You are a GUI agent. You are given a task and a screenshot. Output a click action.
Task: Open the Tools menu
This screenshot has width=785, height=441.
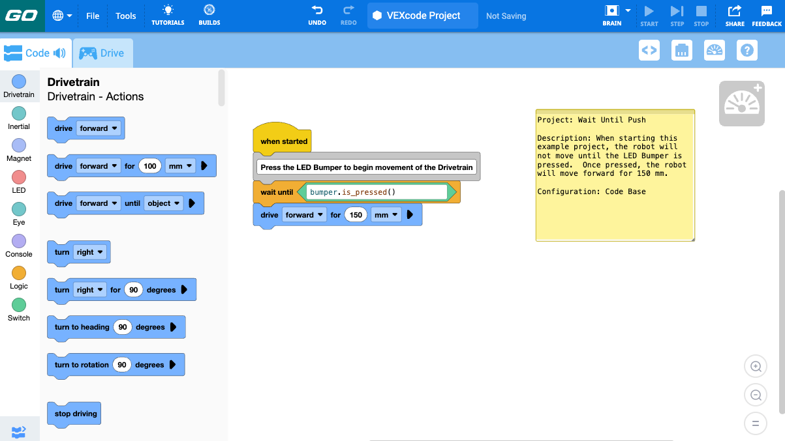[125, 16]
